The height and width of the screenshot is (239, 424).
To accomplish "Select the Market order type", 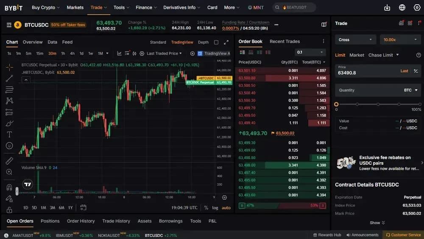I will pyautogui.click(x=357, y=55).
